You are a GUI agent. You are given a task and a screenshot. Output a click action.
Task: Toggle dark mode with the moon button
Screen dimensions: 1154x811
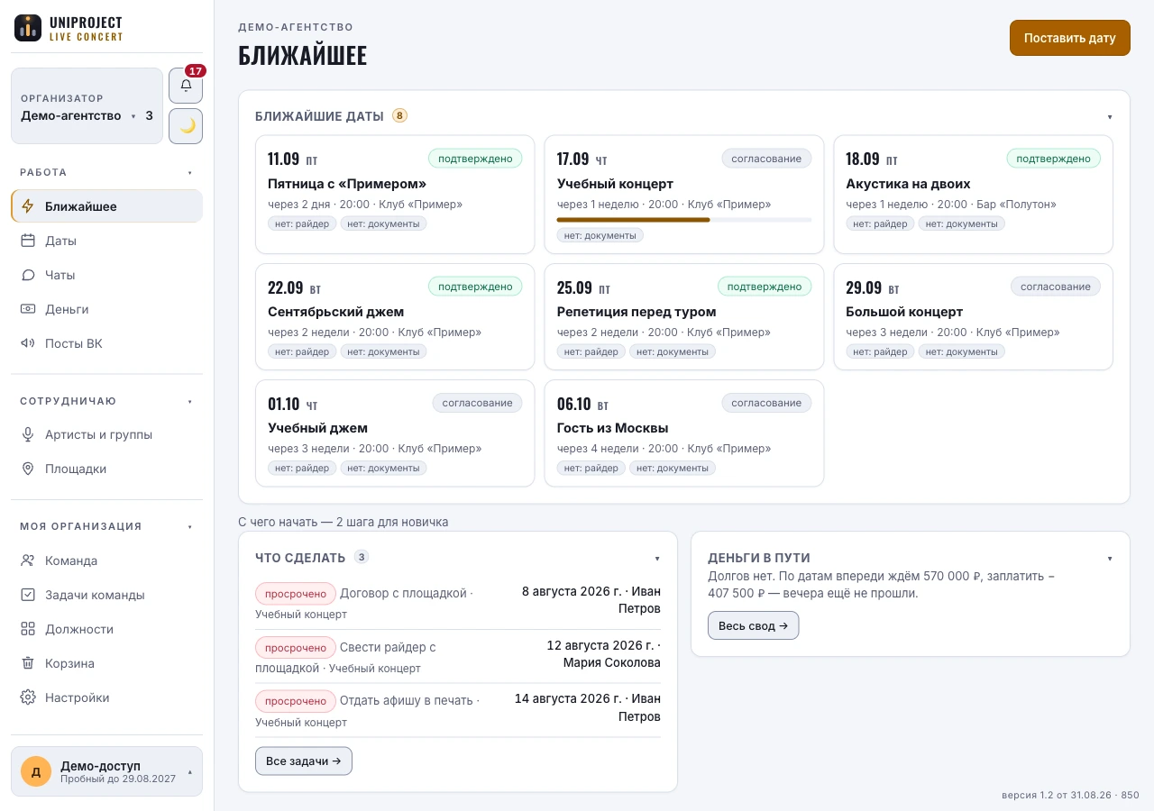186,126
